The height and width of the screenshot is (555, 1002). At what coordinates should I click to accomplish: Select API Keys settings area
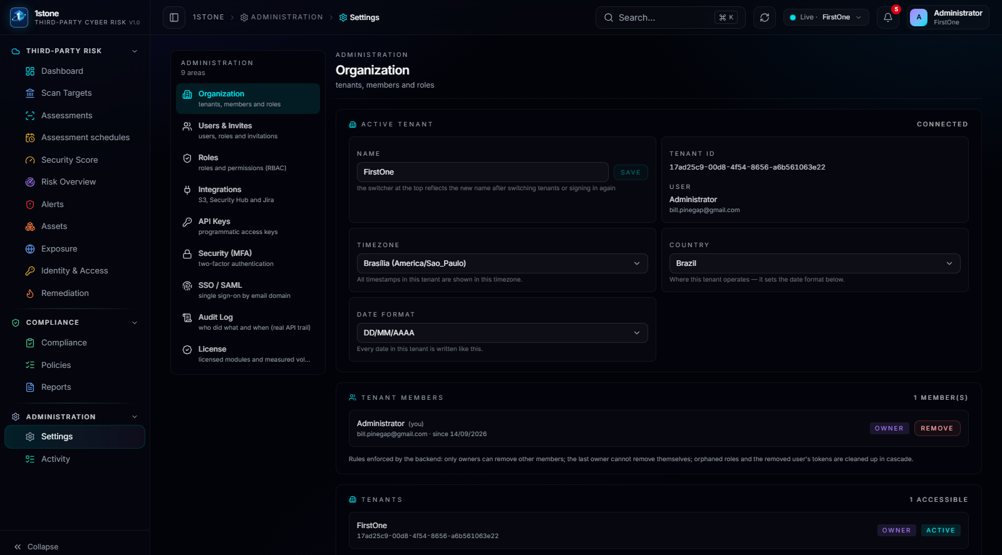pos(248,227)
